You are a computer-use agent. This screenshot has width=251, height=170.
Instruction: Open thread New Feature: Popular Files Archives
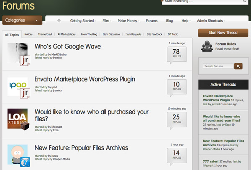tap(81, 148)
